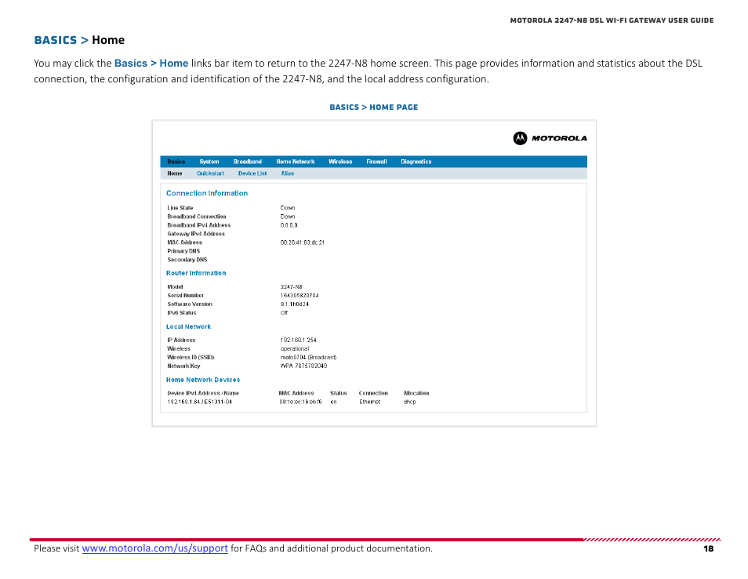748x579 pixels.
Task: Click the user guide header title
Action: tap(612, 20)
